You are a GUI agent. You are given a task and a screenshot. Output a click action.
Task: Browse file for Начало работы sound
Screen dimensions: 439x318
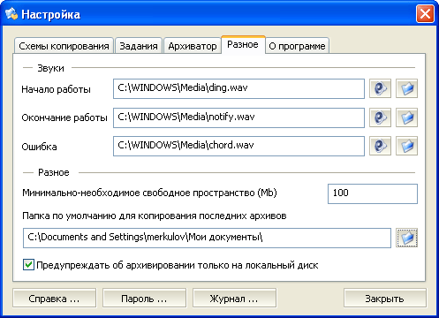tap(406, 88)
